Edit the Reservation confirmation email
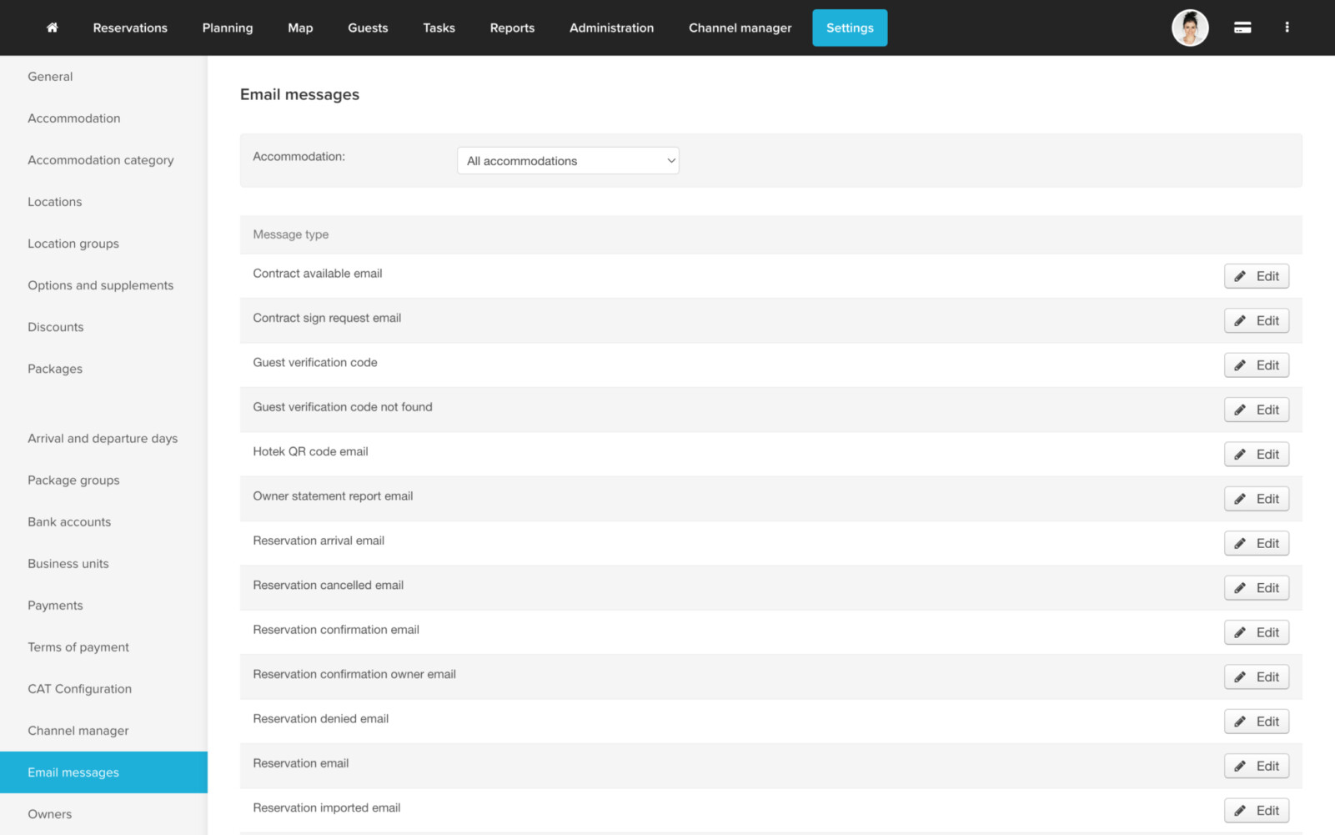This screenshot has width=1335, height=835. pyautogui.click(x=1256, y=632)
